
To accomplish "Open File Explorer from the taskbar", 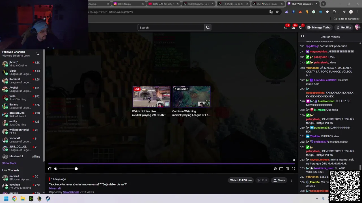I will pyautogui.click(x=23, y=198).
